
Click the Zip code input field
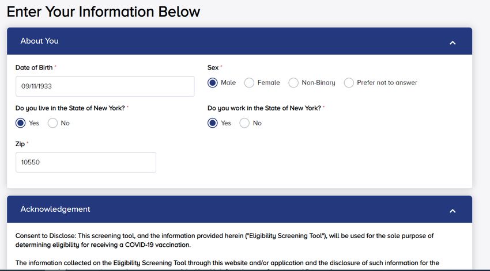point(86,162)
